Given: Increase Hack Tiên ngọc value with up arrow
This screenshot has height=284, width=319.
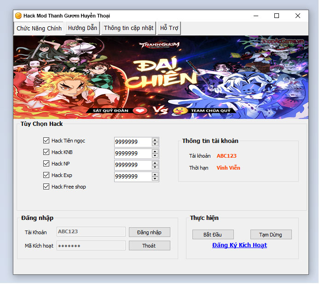Looking at the screenshot, I should tap(155, 140).
